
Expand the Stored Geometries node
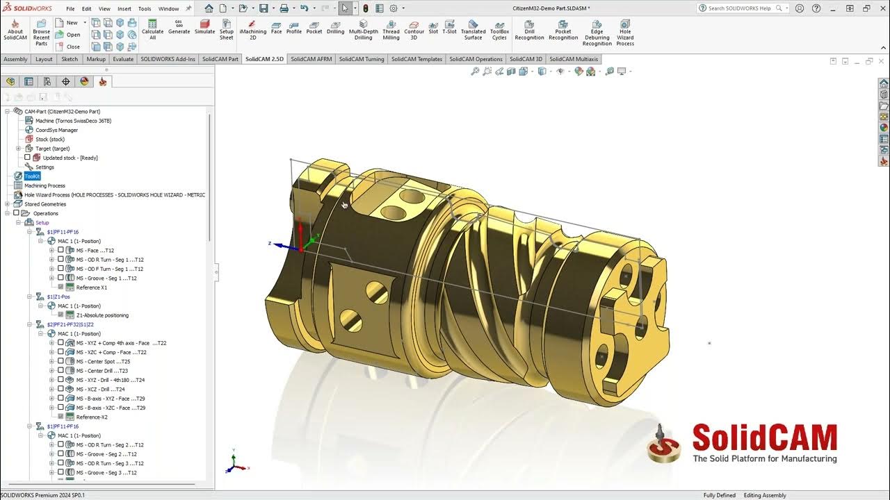click(8, 204)
